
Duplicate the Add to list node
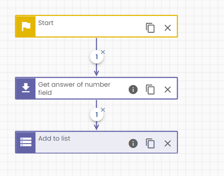click(150, 143)
